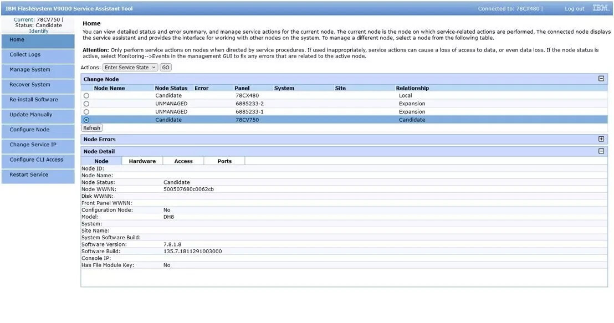Switch to the Hardware tab
Image resolution: width=614 pixels, height=323 pixels.
[x=142, y=161]
